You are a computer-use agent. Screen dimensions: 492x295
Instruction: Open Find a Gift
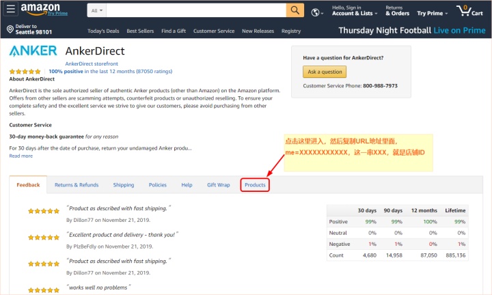click(x=174, y=31)
